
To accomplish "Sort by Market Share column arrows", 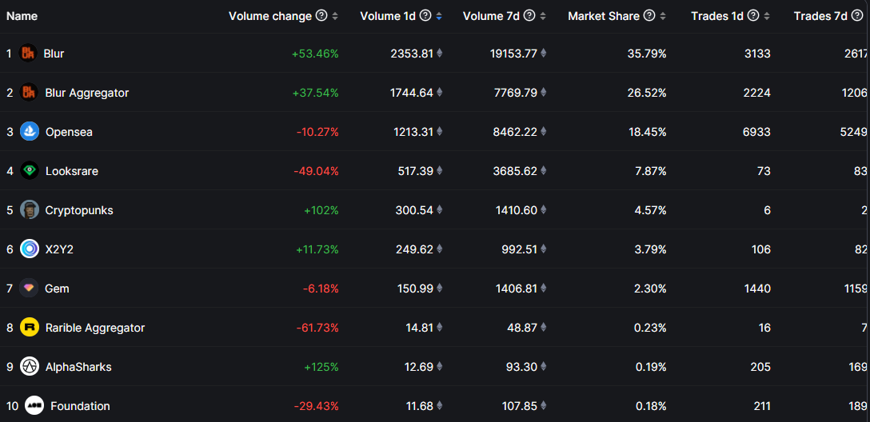I will 663,16.
